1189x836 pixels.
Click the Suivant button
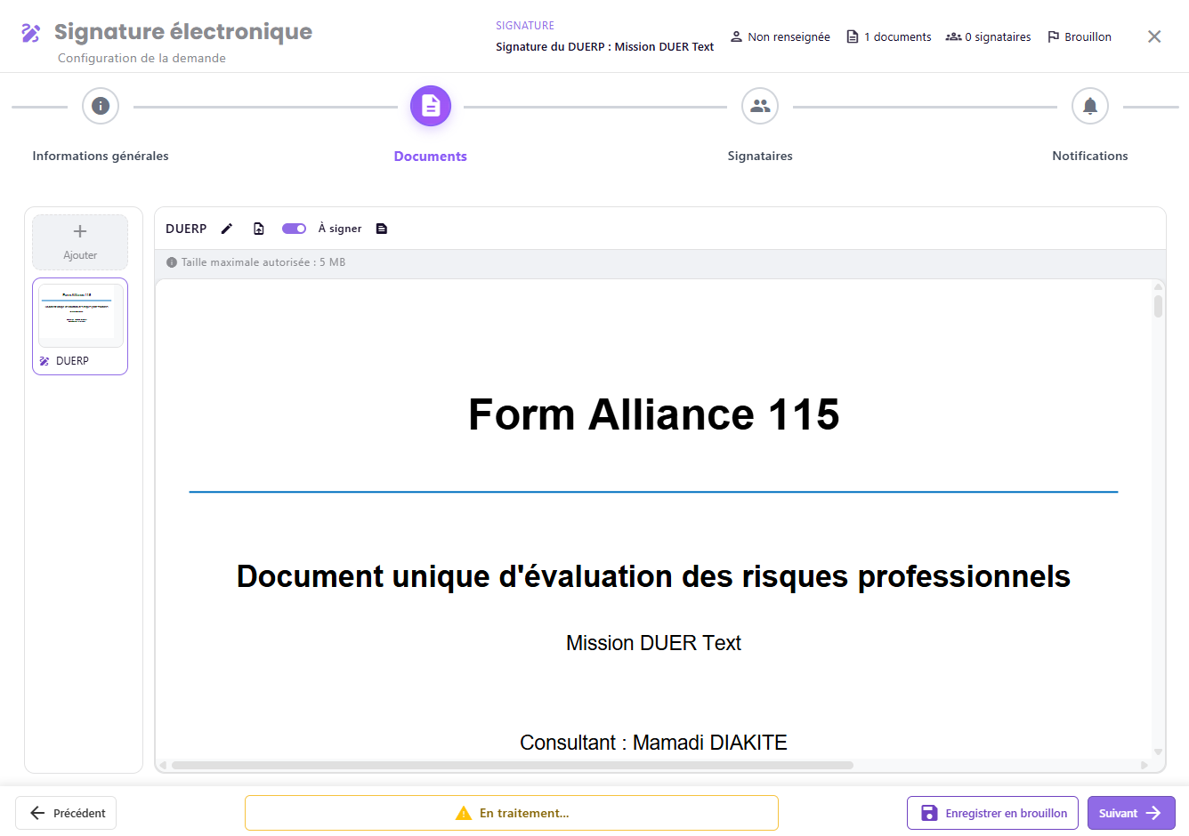pos(1131,813)
